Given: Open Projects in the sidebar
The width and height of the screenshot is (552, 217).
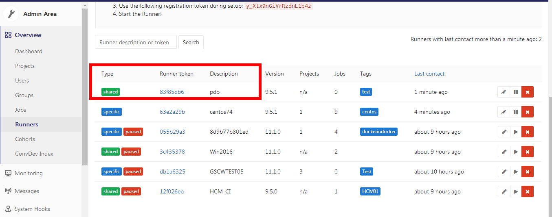Looking at the screenshot, I should pyautogui.click(x=25, y=66).
